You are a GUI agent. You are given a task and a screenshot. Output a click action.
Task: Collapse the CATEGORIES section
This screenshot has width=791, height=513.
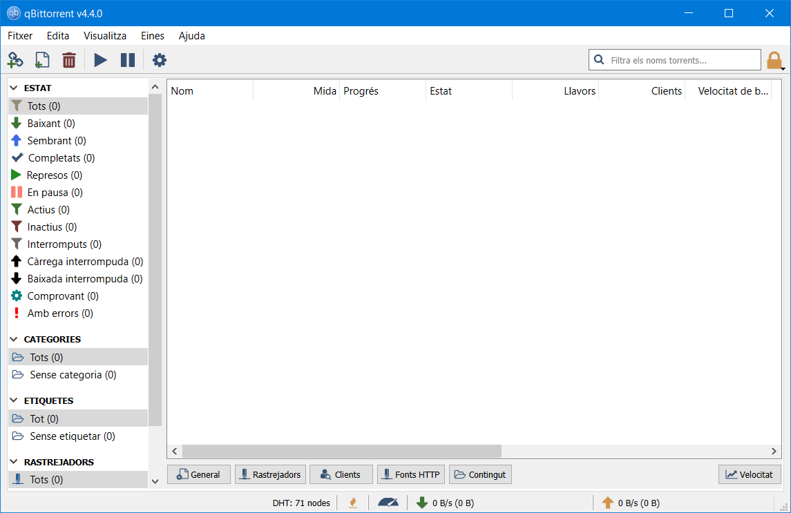(x=15, y=340)
